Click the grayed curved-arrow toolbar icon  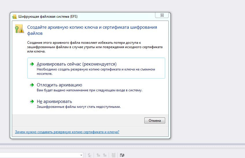click(90, 155)
